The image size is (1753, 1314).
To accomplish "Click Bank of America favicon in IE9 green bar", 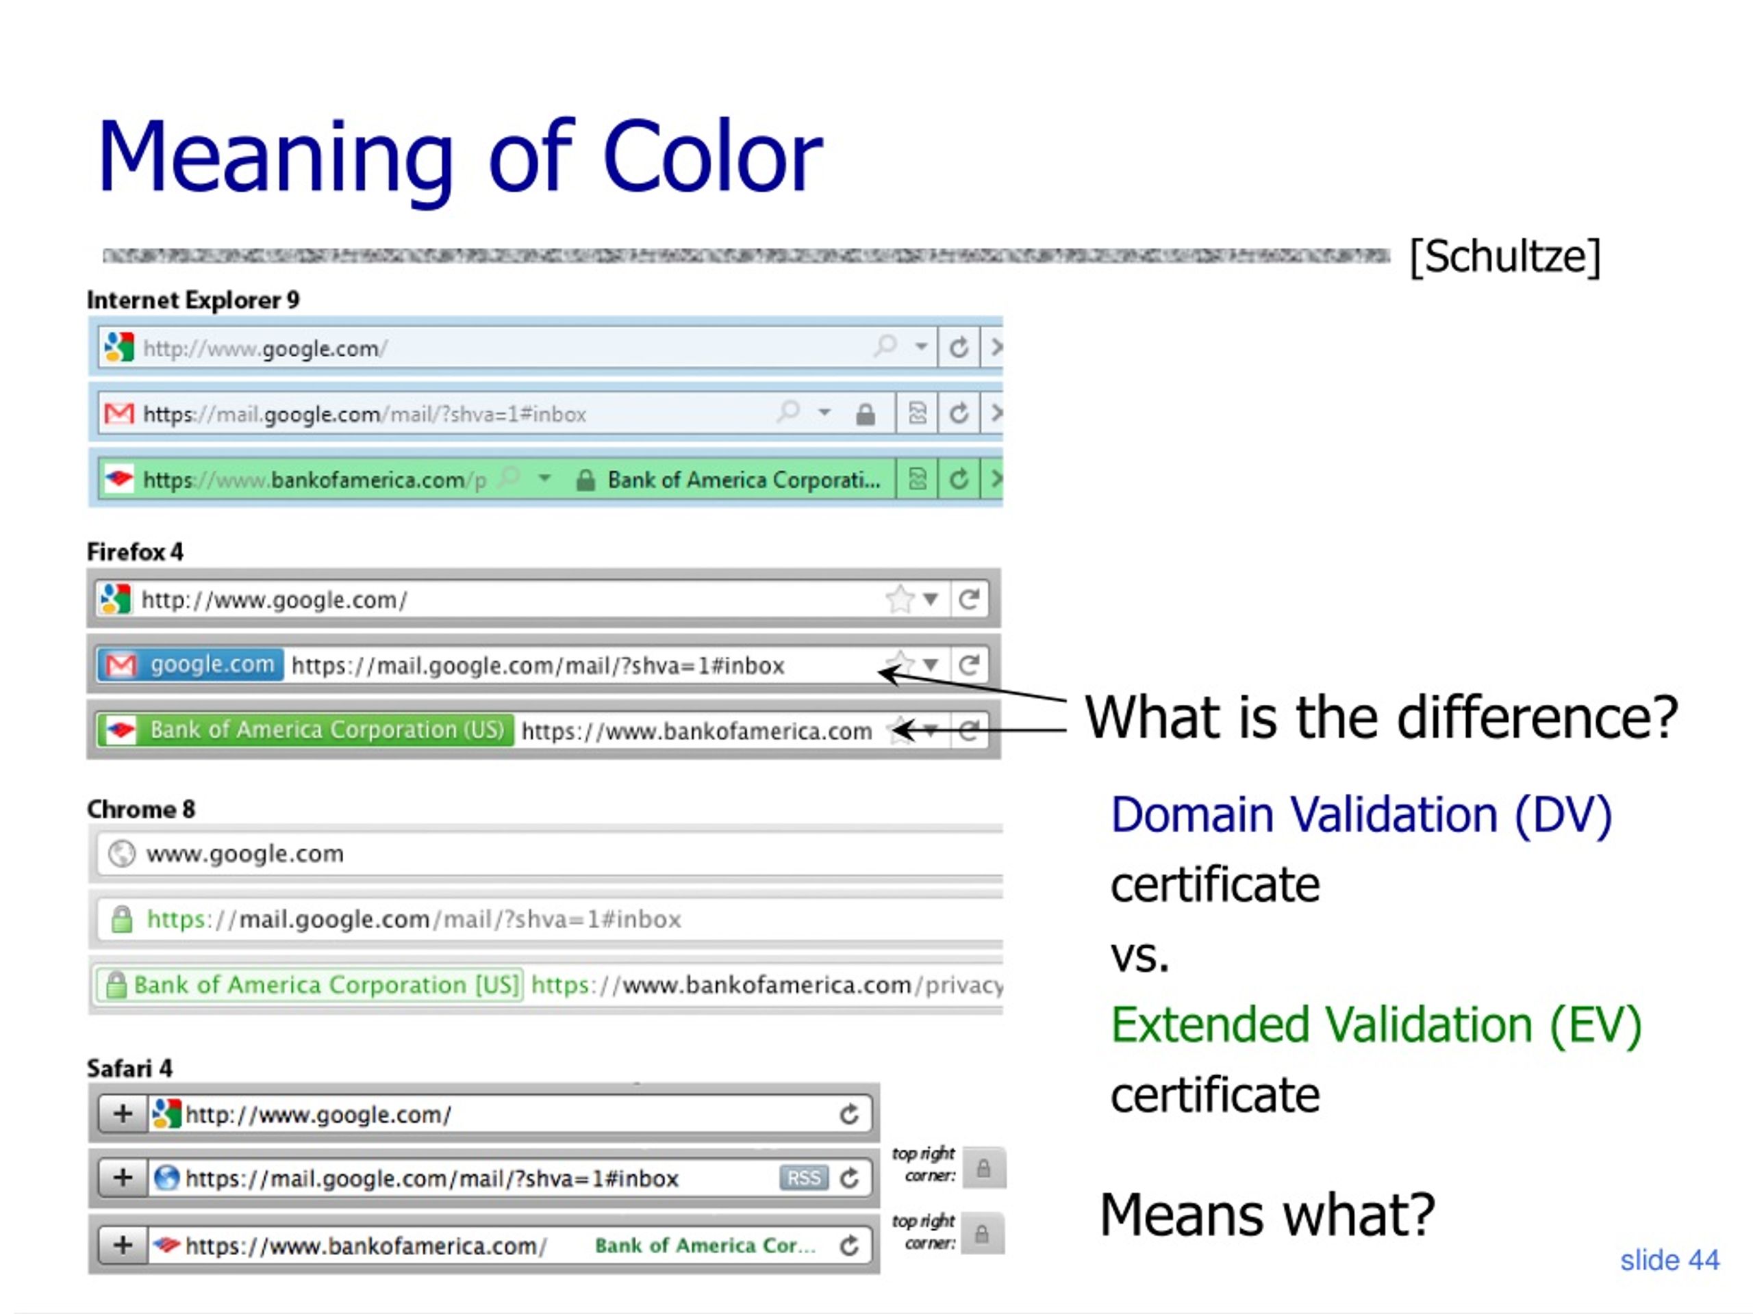I will click(x=119, y=478).
